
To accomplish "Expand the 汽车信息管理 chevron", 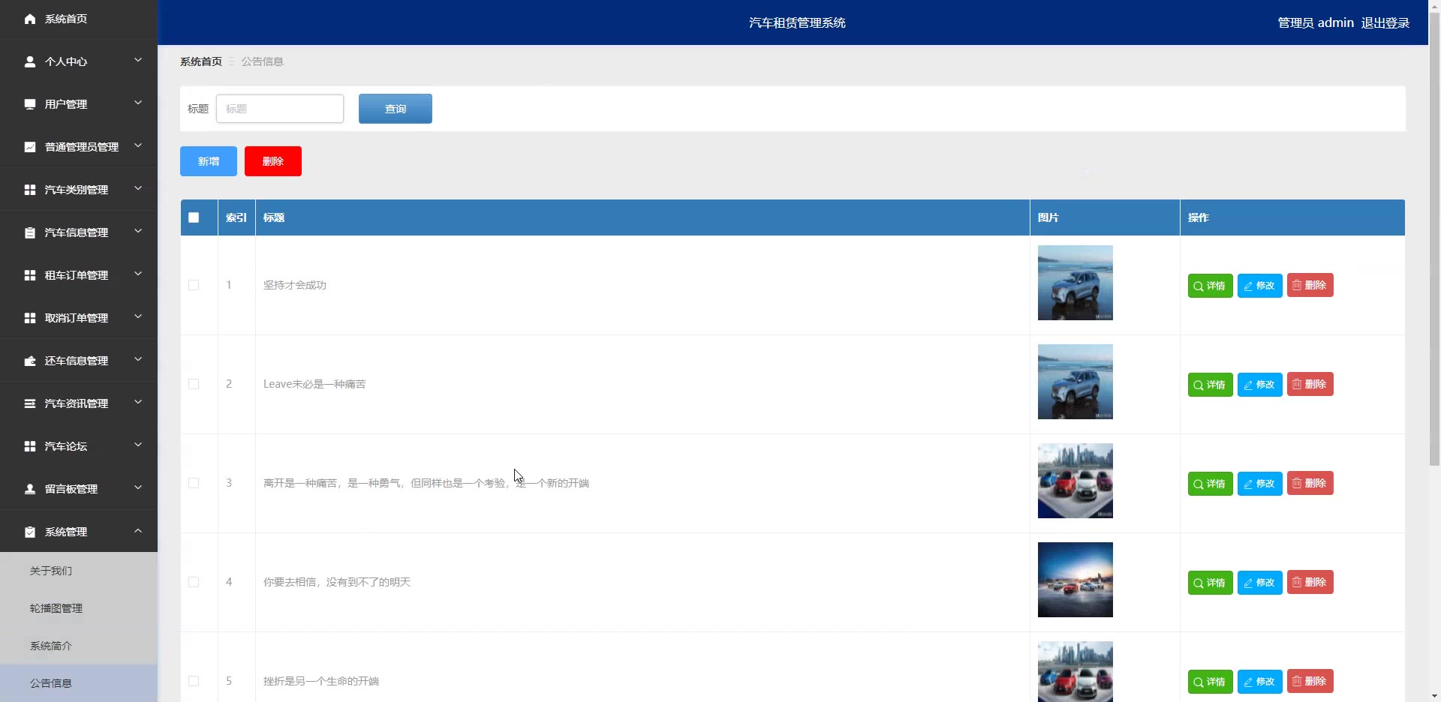I will point(138,231).
